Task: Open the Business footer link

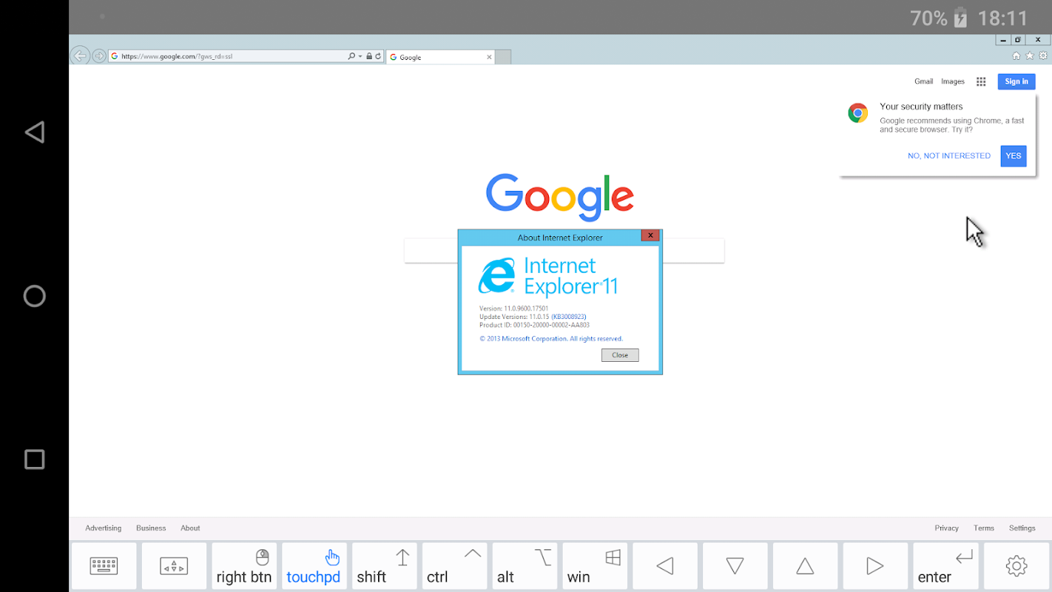Action: point(151,528)
